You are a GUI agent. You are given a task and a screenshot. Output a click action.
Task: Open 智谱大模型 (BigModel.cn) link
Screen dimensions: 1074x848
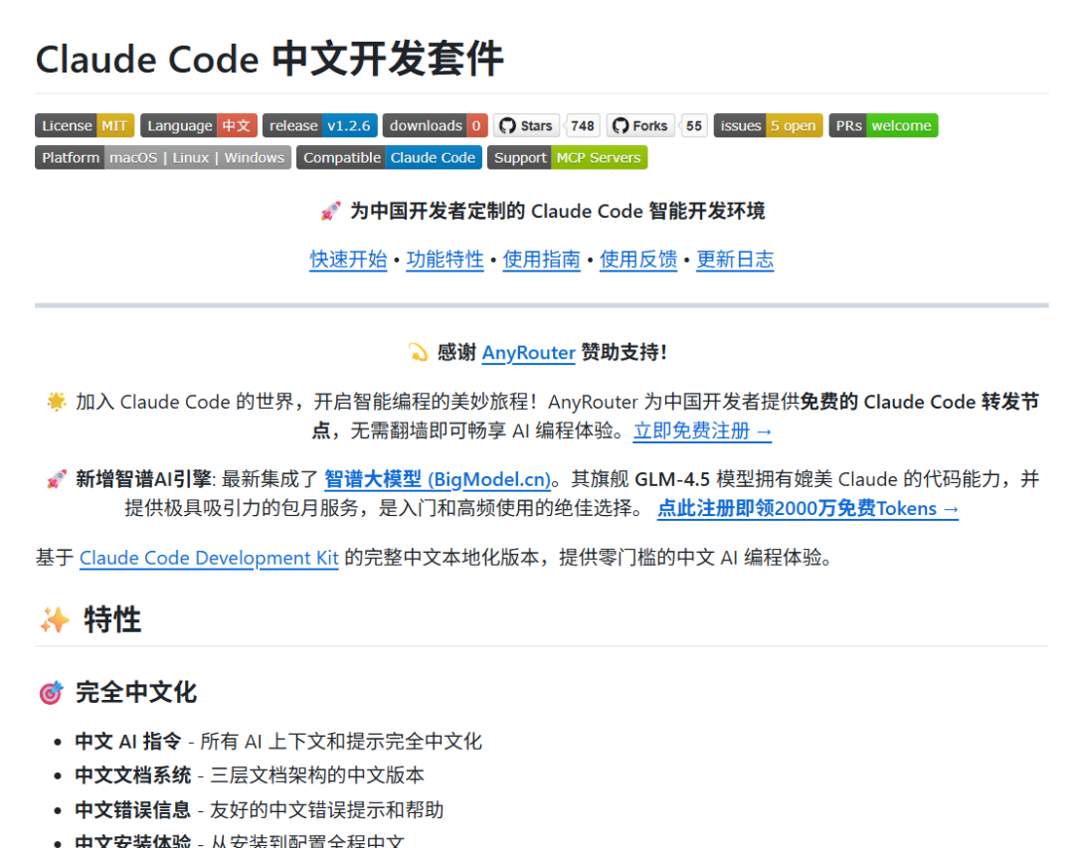coord(438,479)
